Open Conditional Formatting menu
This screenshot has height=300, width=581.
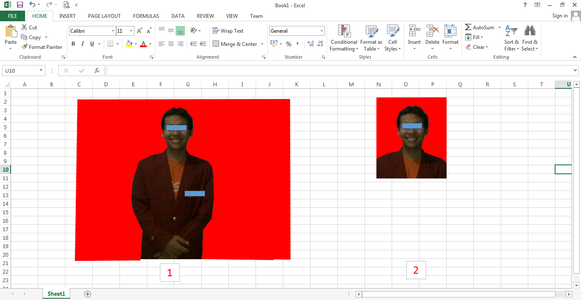pyautogui.click(x=344, y=38)
